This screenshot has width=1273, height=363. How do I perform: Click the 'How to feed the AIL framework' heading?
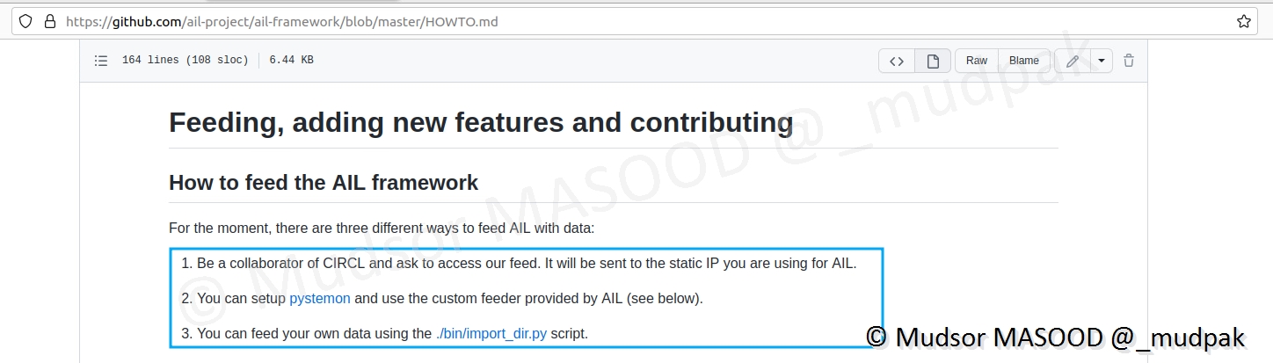(324, 183)
